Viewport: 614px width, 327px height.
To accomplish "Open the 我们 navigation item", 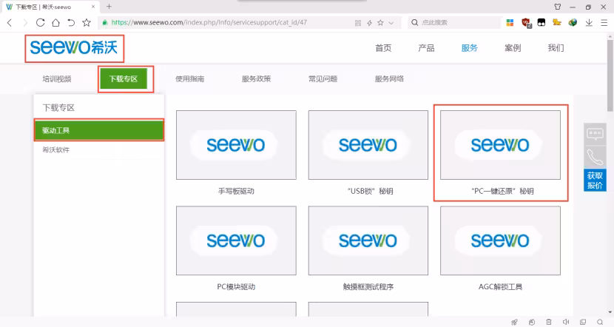I will [556, 48].
